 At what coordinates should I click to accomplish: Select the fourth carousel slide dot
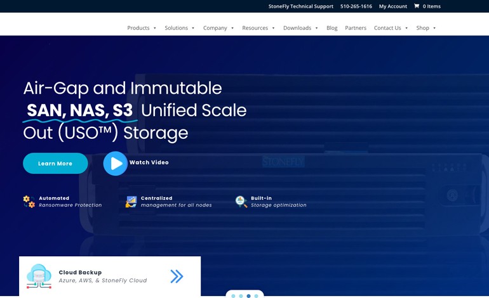256,296
